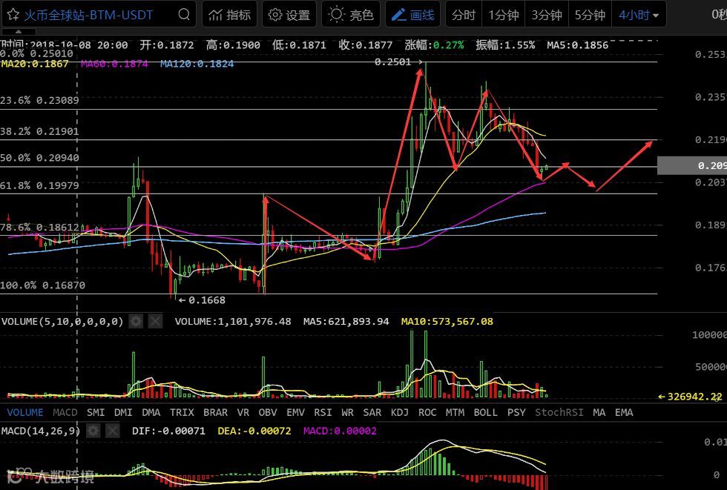
Task: Open the 指标 indicators menu
Action: (x=229, y=15)
